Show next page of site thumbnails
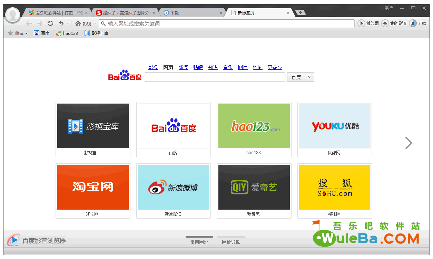 point(409,143)
